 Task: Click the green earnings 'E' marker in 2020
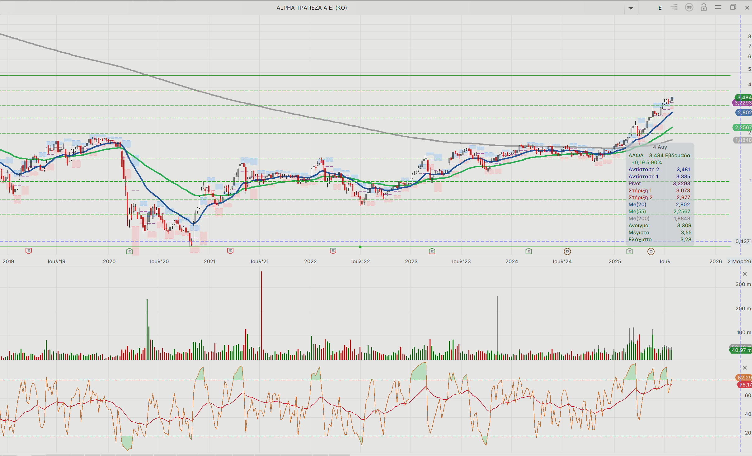129,251
